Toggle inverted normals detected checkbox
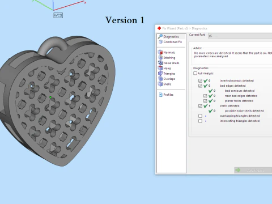This screenshot has width=272, height=204. [200, 80]
